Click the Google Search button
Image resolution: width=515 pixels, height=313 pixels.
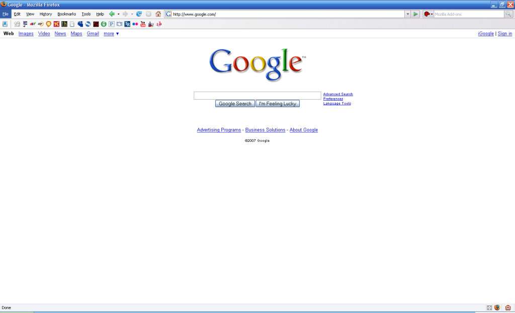235,104
